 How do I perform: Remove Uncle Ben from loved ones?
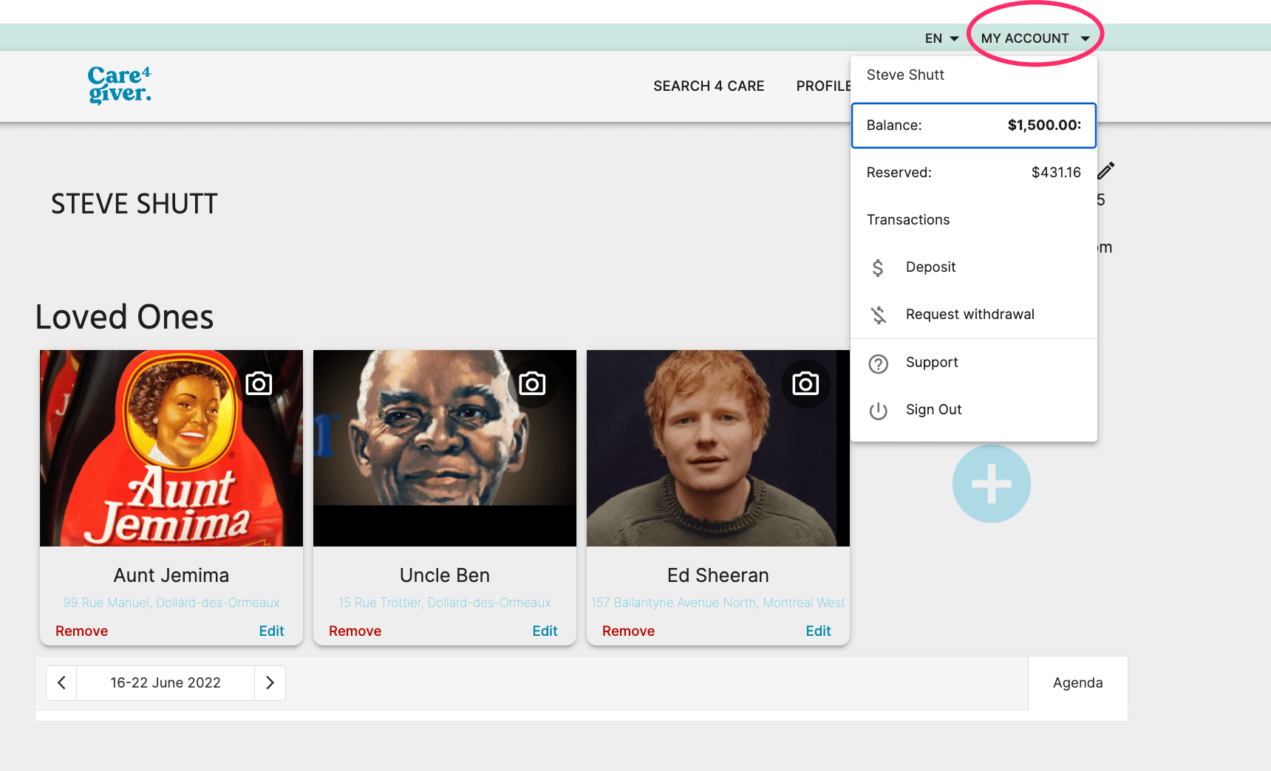(355, 631)
